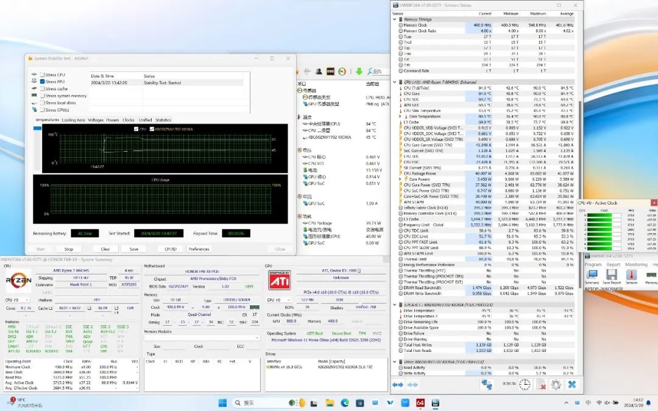Switch to AIDA64 taskbar icon

click(x=420, y=403)
